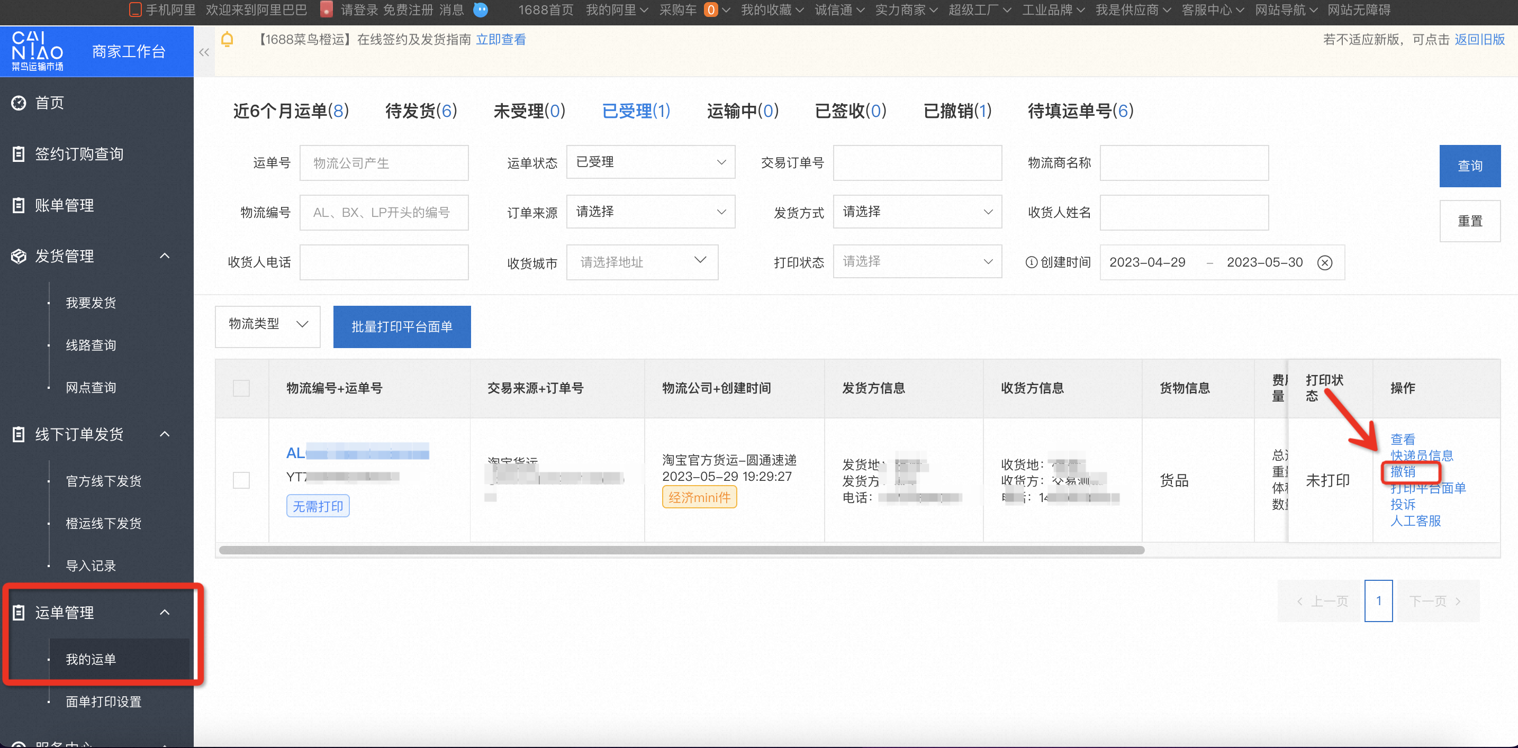1518x748 pixels.
Task: Open 我的运单 in sidebar
Action: click(x=91, y=660)
